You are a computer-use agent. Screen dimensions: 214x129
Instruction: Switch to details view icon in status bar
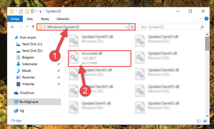point(199,121)
